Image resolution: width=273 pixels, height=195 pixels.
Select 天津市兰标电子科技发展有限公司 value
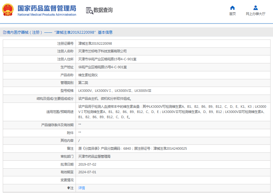coord(102,51)
